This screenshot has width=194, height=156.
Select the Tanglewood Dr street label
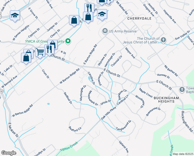(123, 125)
